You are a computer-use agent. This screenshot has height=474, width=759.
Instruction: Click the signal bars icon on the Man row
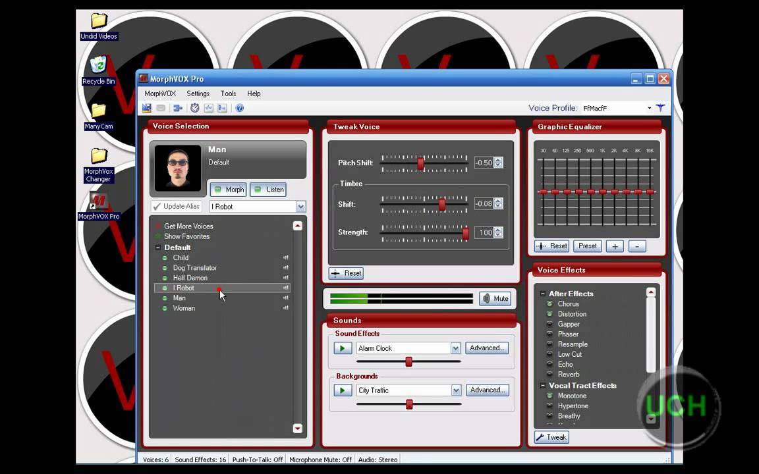coord(285,298)
